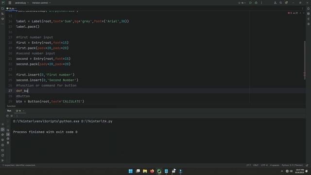Click the btn = Button(root, text='CALCULATE') line
This screenshot has height=175, width=311.
tap(50, 102)
